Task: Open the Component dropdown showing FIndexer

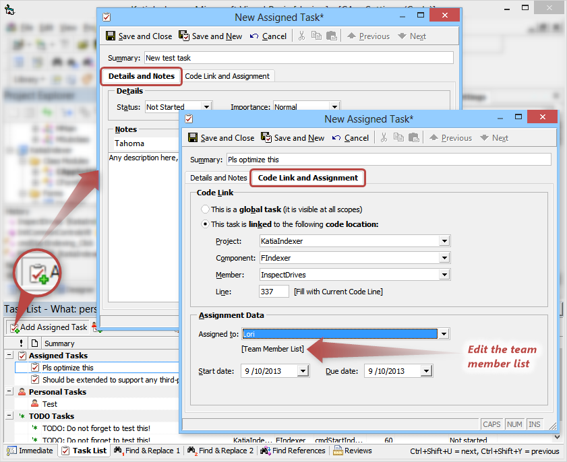Action: [x=444, y=258]
